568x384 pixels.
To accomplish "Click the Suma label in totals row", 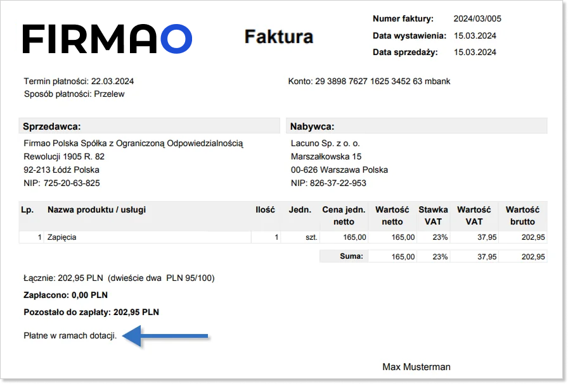I will click(352, 256).
